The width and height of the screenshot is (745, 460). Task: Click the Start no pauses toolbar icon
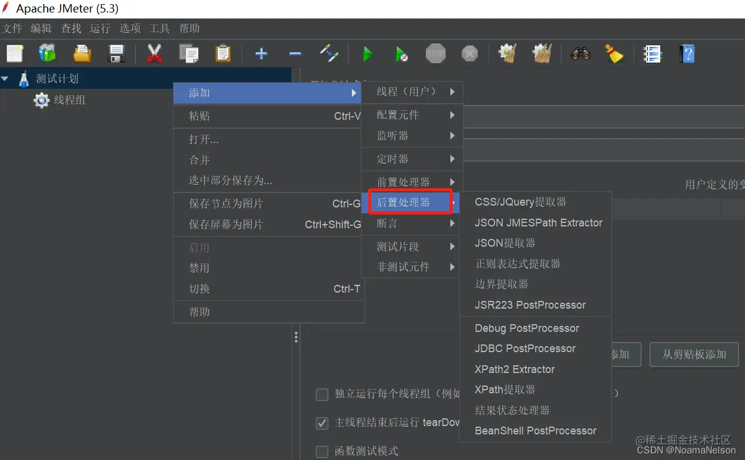[401, 54]
